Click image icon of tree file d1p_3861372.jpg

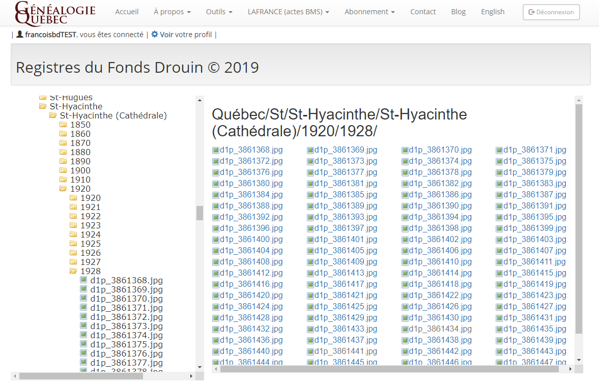[x=83, y=316]
